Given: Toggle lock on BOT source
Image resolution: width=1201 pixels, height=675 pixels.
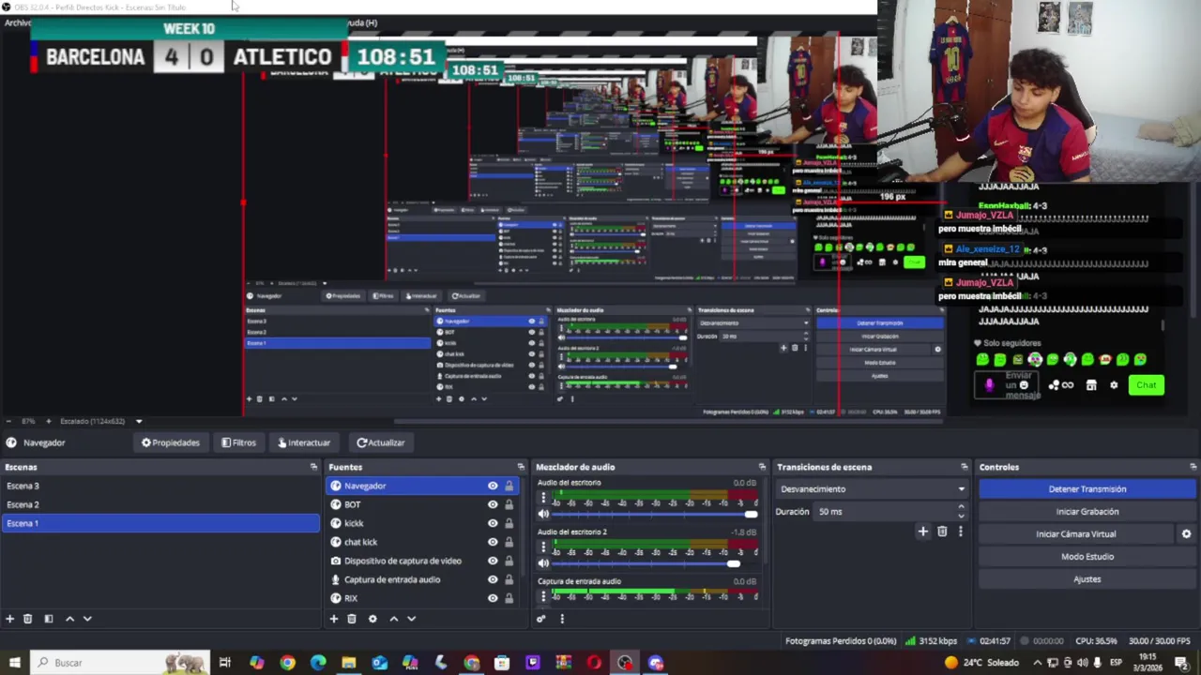Looking at the screenshot, I should [509, 504].
